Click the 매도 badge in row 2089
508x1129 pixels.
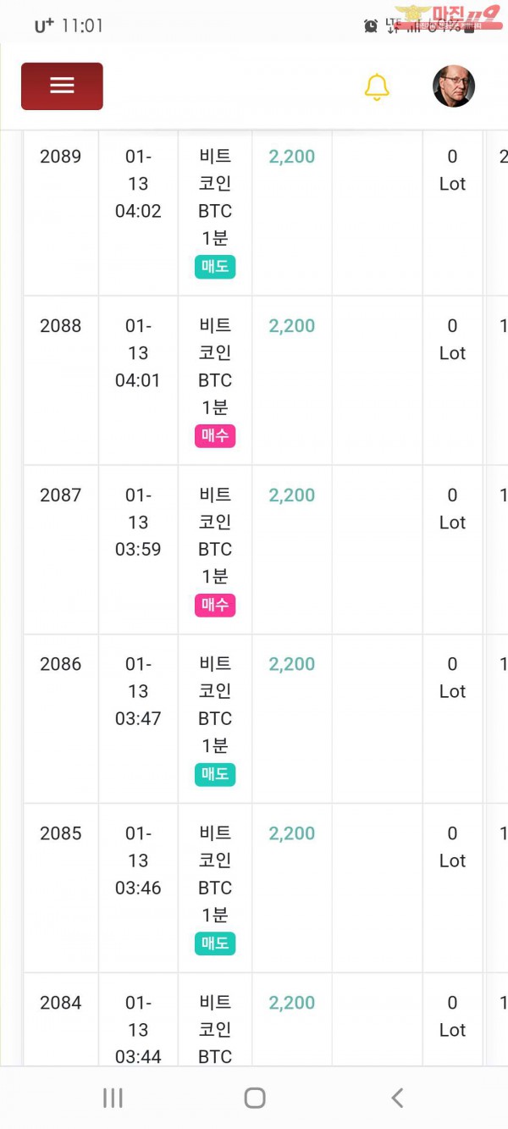tap(215, 267)
